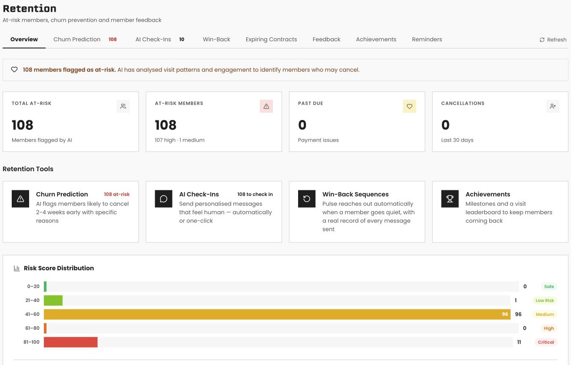
Task: Open the Achievements tab
Action: click(376, 39)
